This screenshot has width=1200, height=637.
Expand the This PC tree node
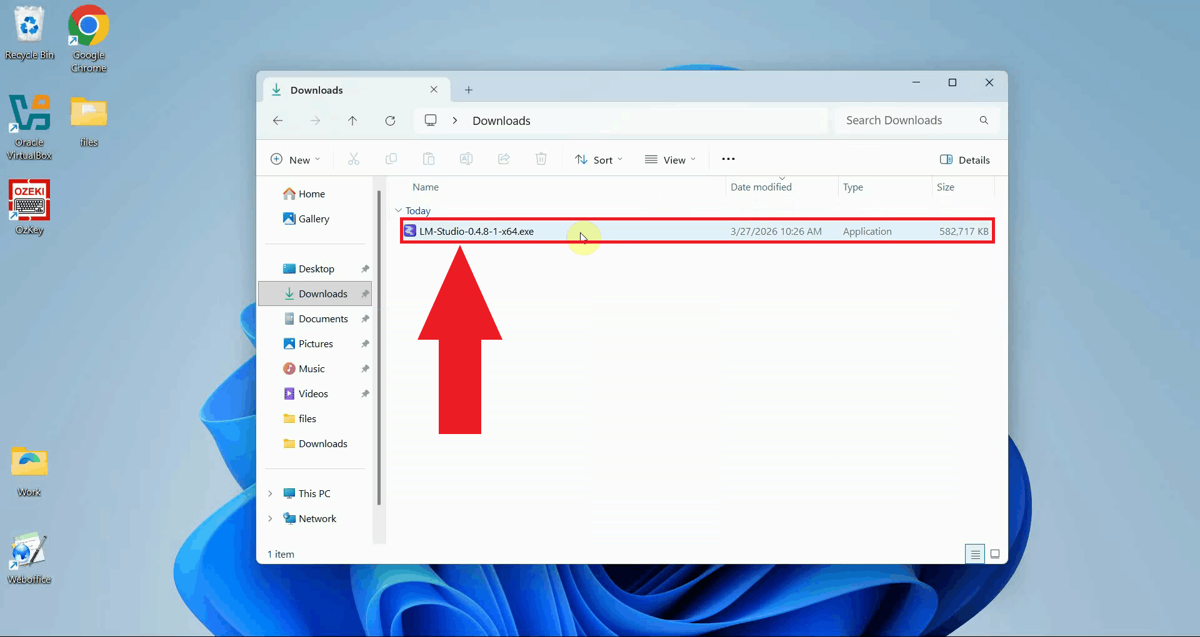pos(270,493)
